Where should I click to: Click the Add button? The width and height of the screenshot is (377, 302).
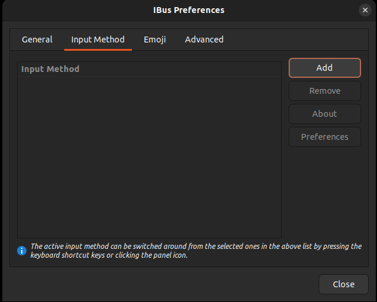[x=325, y=68]
